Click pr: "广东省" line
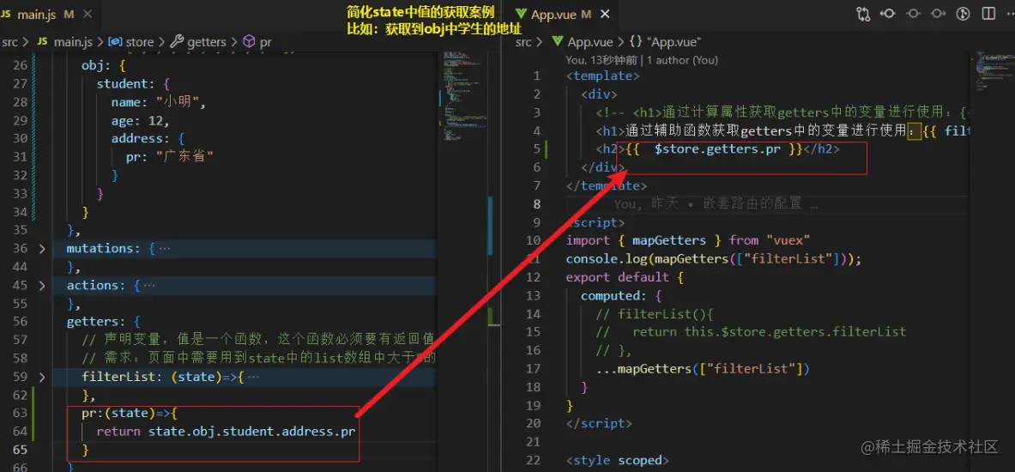The image size is (1015, 472). click(170, 157)
